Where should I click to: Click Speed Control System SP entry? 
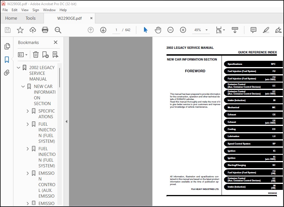coord(253,144)
